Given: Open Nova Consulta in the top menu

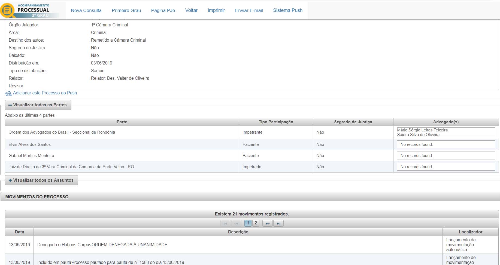Looking at the screenshot, I should 86,10.
